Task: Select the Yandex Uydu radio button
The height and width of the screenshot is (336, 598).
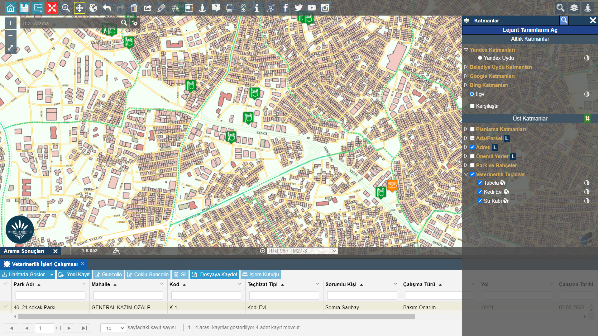Action: coord(480,58)
